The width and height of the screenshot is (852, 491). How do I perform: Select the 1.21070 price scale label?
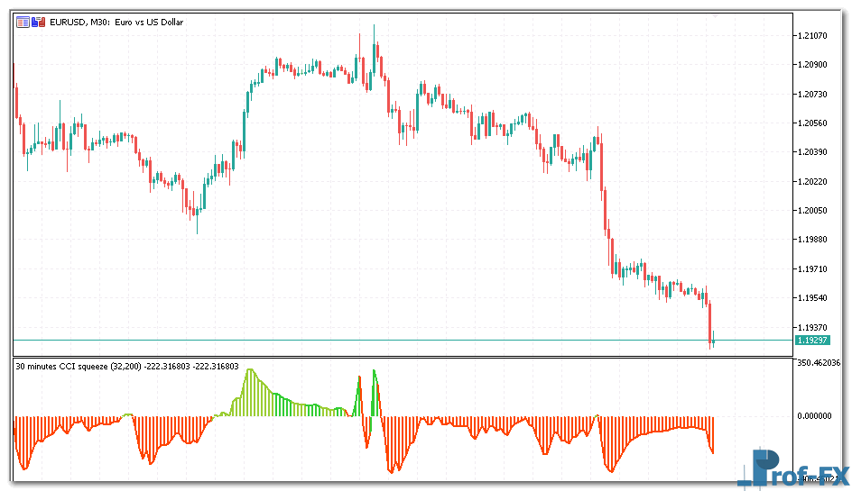click(812, 36)
